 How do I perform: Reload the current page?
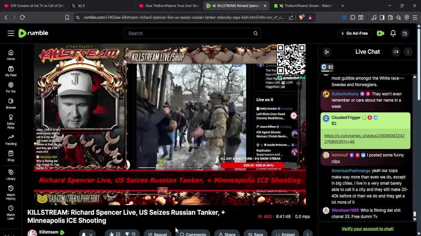point(22,17)
